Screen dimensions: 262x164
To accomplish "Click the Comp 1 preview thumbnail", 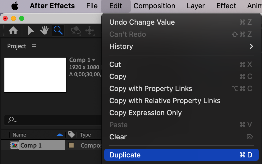I will [35, 75].
